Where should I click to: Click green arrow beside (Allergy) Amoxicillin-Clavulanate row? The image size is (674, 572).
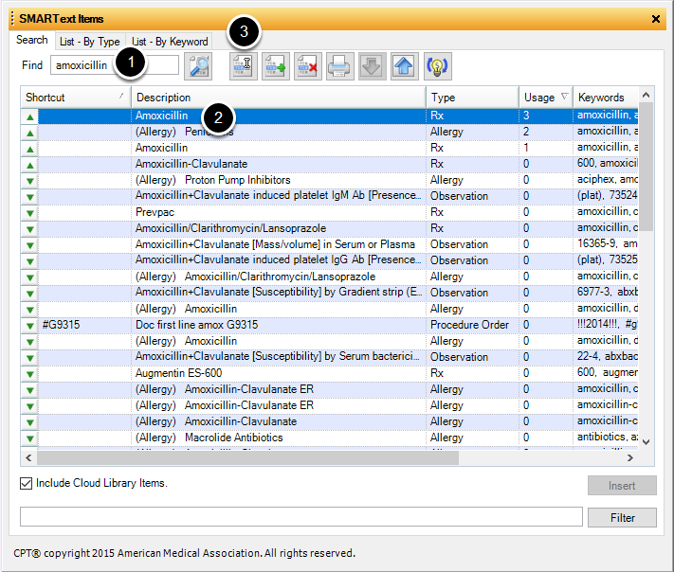click(30, 422)
